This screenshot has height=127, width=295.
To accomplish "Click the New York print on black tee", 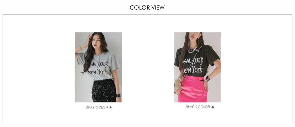I will click(x=193, y=65).
